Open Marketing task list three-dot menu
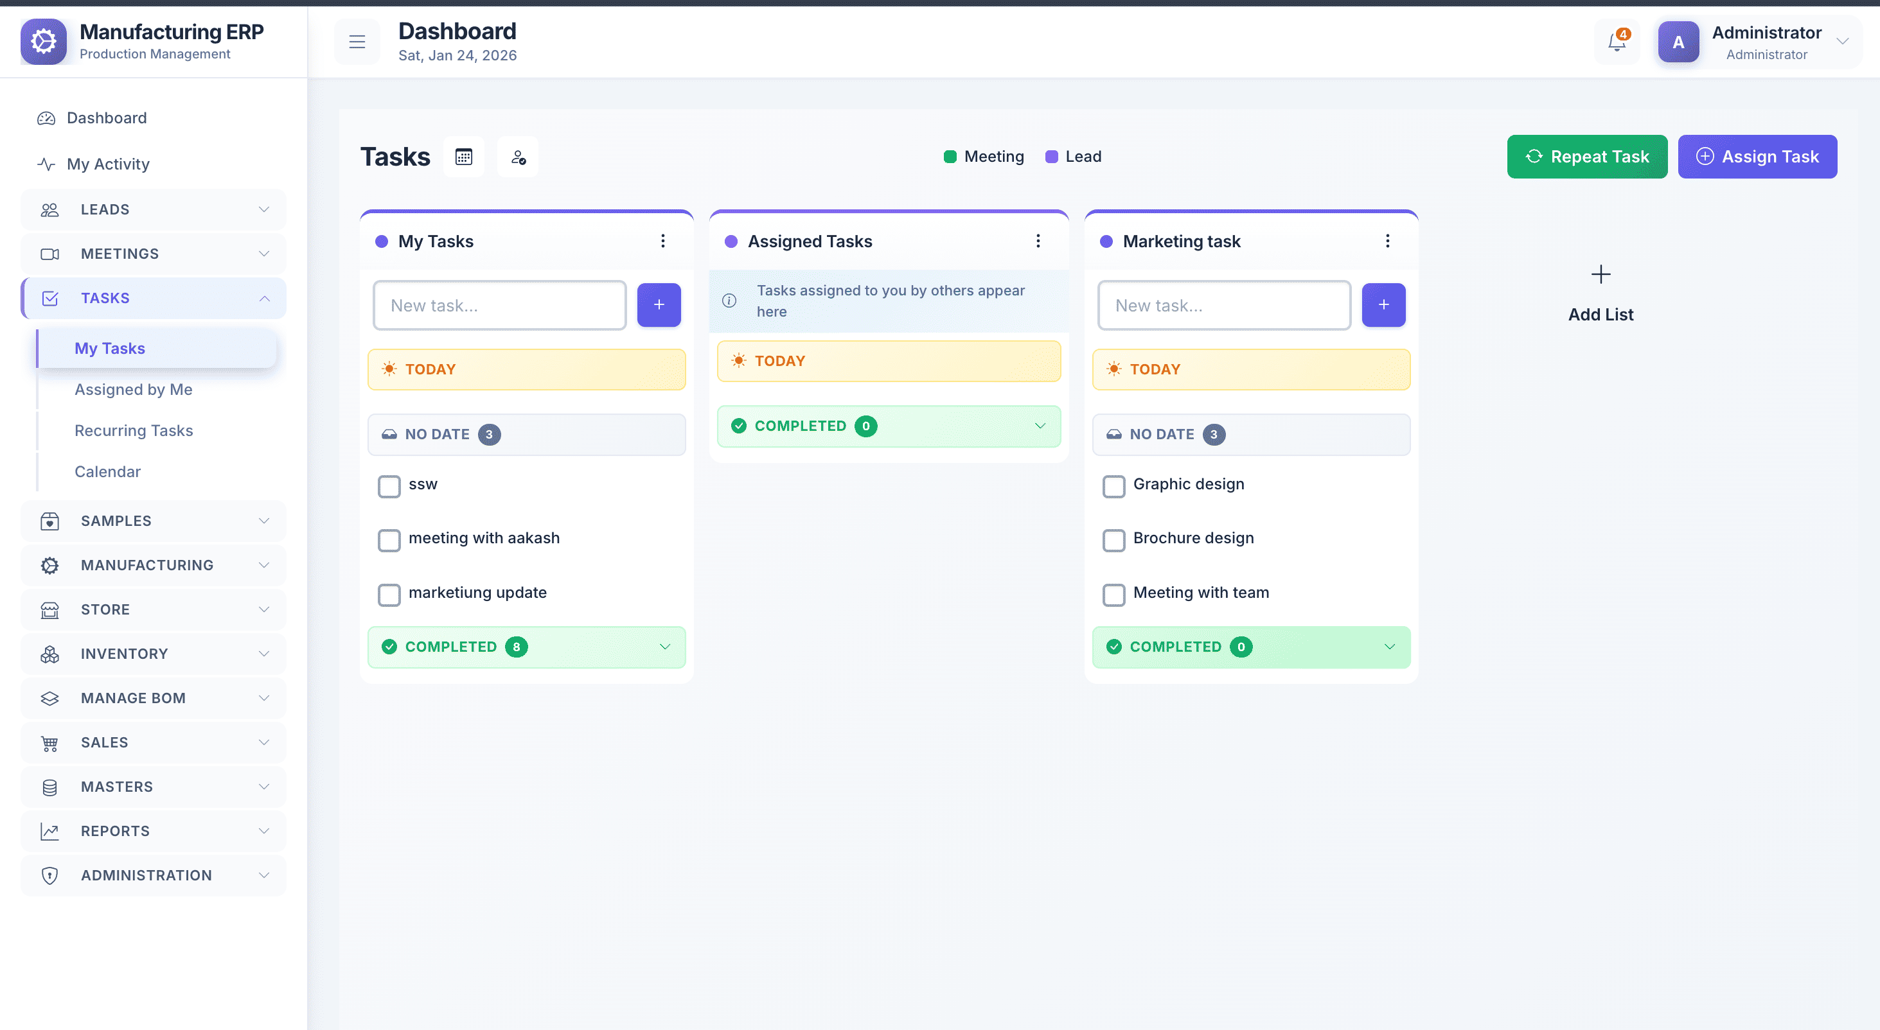This screenshot has width=1880, height=1030. (1387, 241)
